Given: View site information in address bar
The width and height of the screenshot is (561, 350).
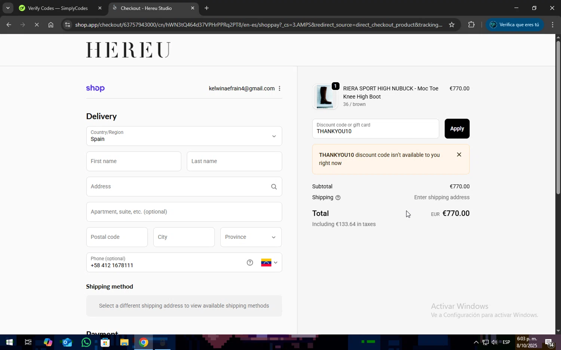Looking at the screenshot, I should tap(67, 25).
